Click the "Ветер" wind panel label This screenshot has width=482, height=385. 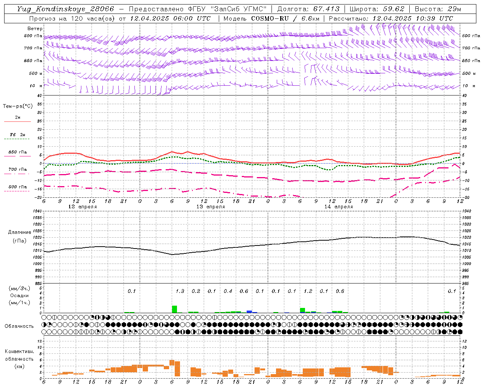[x=35, y=29]
